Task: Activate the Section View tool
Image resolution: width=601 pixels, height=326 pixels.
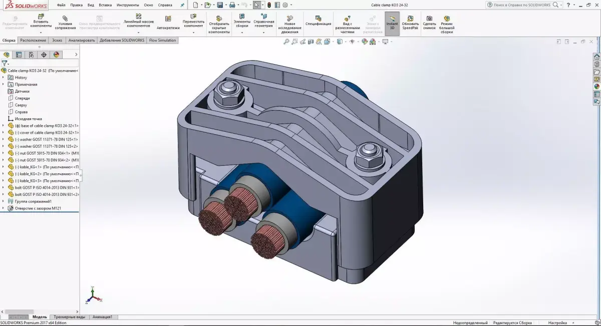Action: 311,41
